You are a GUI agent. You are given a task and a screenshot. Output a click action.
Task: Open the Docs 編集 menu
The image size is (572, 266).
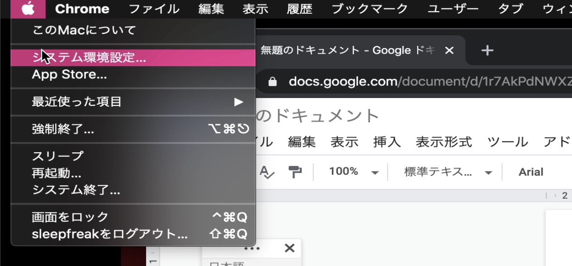click(x=302, y=142)
